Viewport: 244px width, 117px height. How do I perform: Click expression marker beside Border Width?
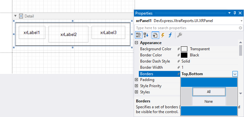179,67
